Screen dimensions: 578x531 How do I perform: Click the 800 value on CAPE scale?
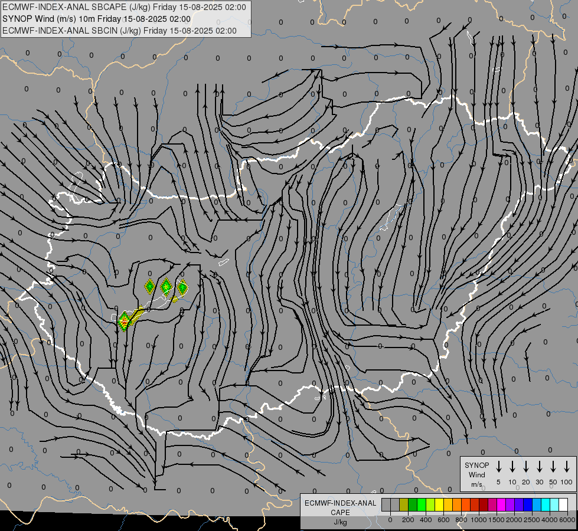pyautogui.click(x=461, y=520)
